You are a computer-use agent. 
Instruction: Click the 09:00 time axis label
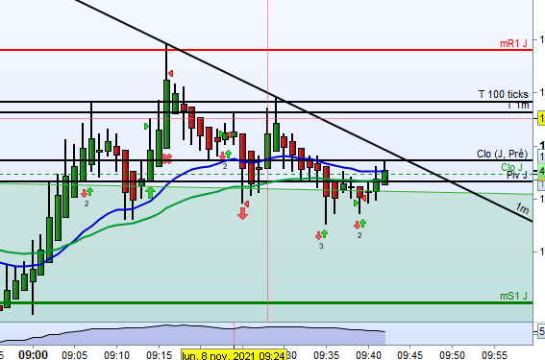click(x=33, y=355)
